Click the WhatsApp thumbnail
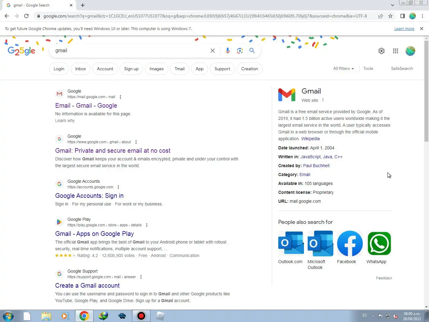Image resolution: width=429 pixels, height=322 pixels. pos(379,243)
